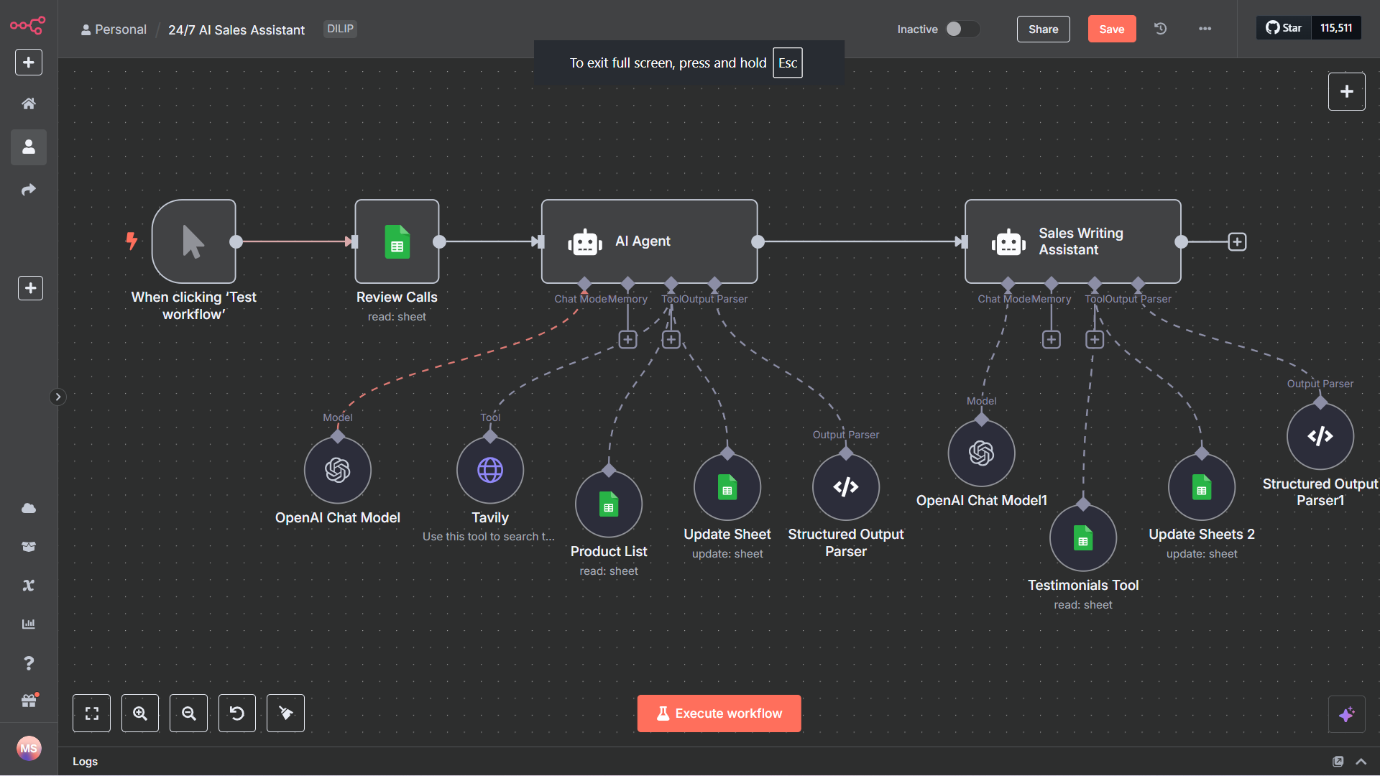The image size is (1380, 776).
Task: Open the Personal breadcrumb menu
Action: 119,29
